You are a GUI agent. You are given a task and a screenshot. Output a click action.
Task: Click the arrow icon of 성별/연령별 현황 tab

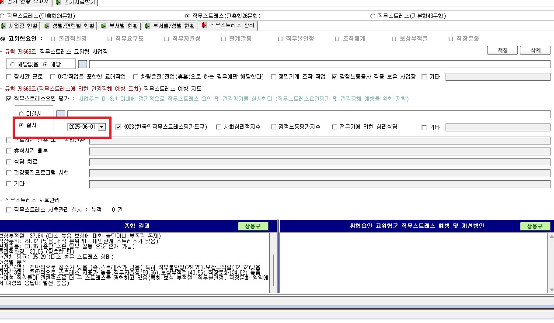tap(47, 26)
